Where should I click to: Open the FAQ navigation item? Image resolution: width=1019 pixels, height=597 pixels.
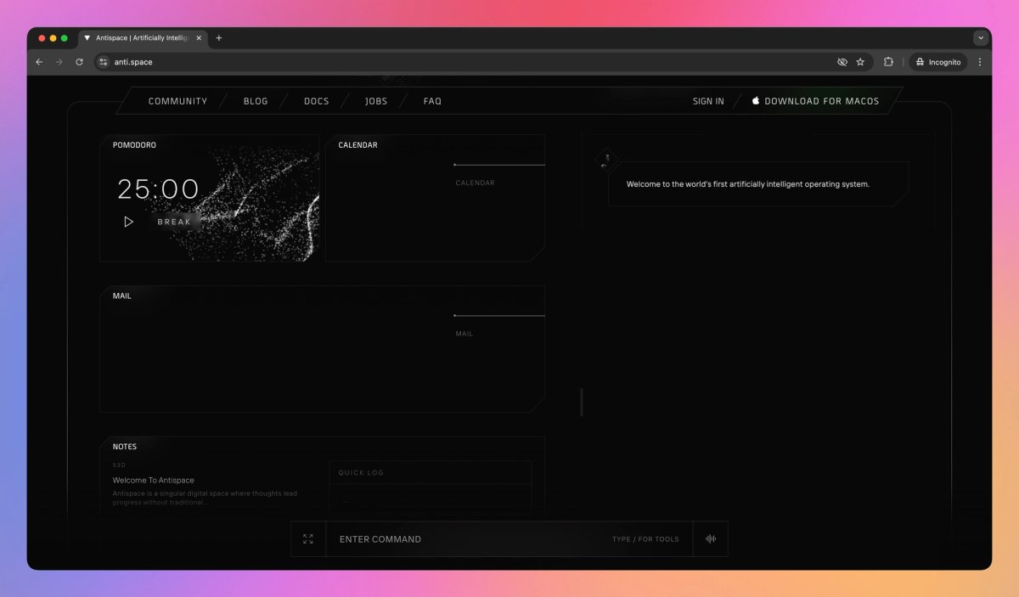432,100
